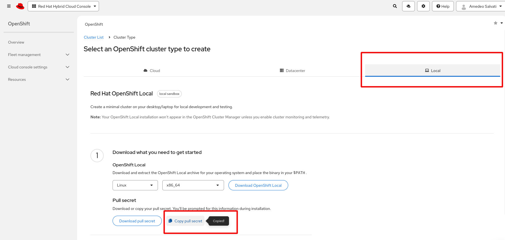Expand the Cloud console settings section
The height and width of the screenshot is (240, 505).
click(x=39, y=67)
